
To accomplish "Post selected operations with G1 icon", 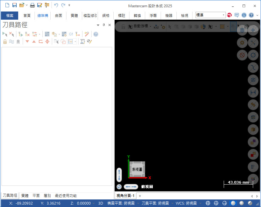I will 71,34.
